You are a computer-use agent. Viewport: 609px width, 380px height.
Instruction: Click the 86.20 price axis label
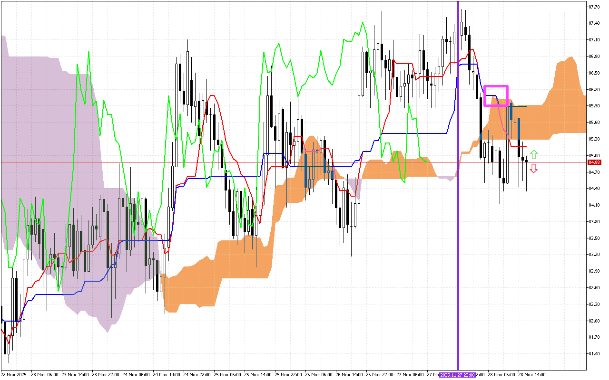594,90
